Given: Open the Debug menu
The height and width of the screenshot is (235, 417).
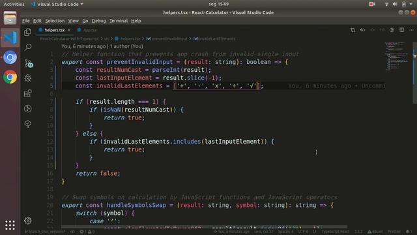Looking at the screenshot, I should pos(98,21).
